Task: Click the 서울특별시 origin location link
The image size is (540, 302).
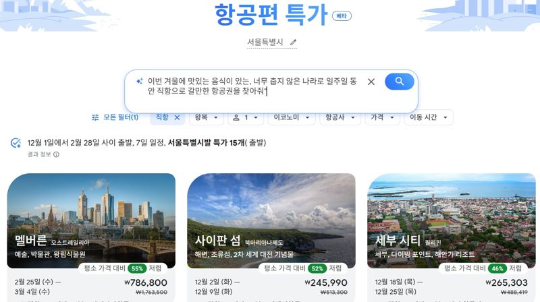Action: 265,42
